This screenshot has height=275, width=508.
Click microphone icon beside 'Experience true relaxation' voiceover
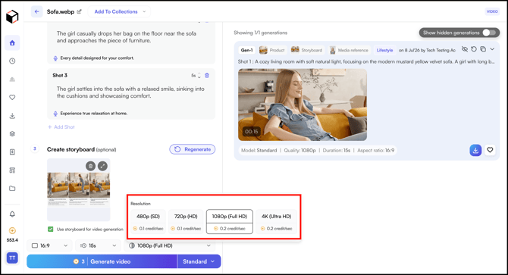pyautogui.click(x=55, y=114)
